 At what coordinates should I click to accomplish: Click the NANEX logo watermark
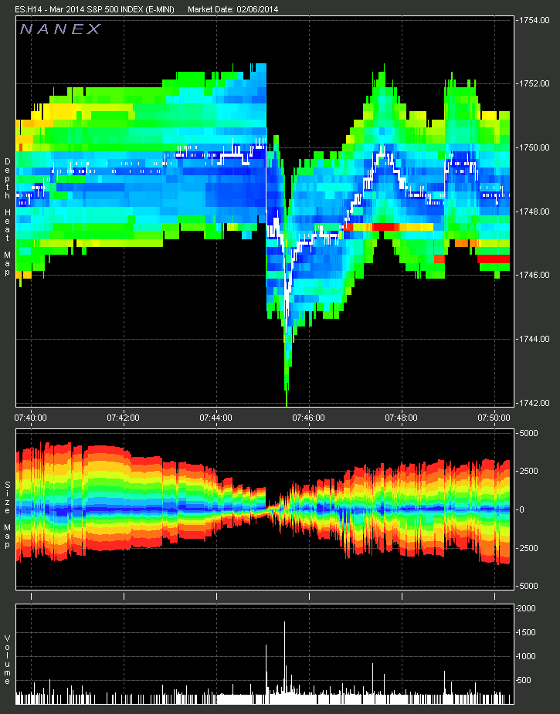pos(59,29)
